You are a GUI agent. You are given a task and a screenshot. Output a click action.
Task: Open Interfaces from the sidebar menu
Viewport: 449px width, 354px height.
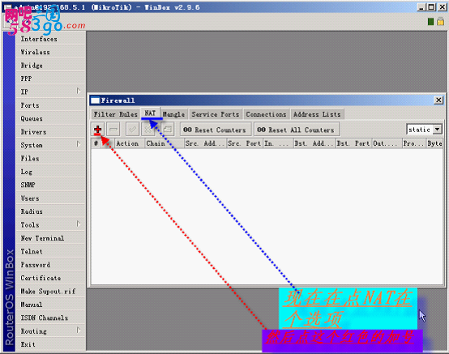[51, 39]
